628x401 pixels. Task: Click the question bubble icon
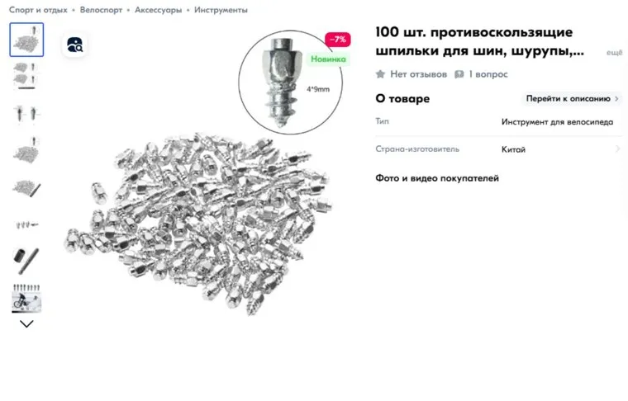(459, 74)
